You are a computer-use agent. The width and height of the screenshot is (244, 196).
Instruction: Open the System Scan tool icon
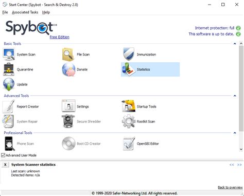[9, 55]
